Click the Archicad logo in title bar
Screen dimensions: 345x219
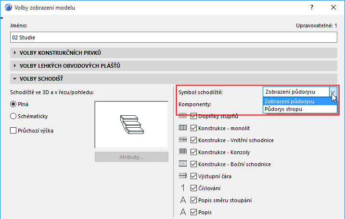[8, 8]
